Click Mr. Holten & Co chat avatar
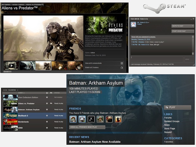Screen dimensions: 196x147 tap(133, 24)
